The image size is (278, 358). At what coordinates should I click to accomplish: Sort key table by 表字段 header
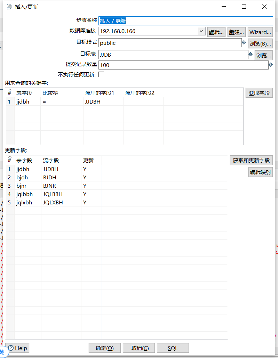coord(27,93)
